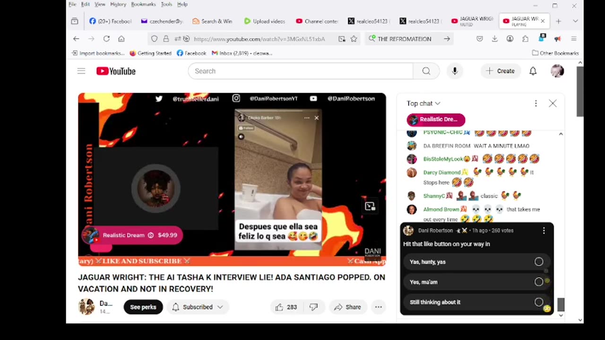Open the History menu
Screen dimensions: 605x340
pyautogui.click(x=118, y=4)
